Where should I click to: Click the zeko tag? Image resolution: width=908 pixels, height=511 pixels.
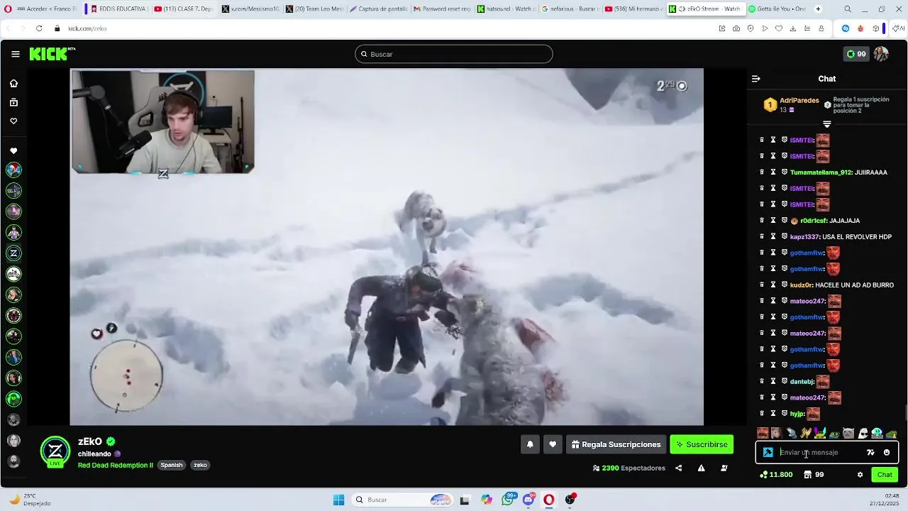201,466
